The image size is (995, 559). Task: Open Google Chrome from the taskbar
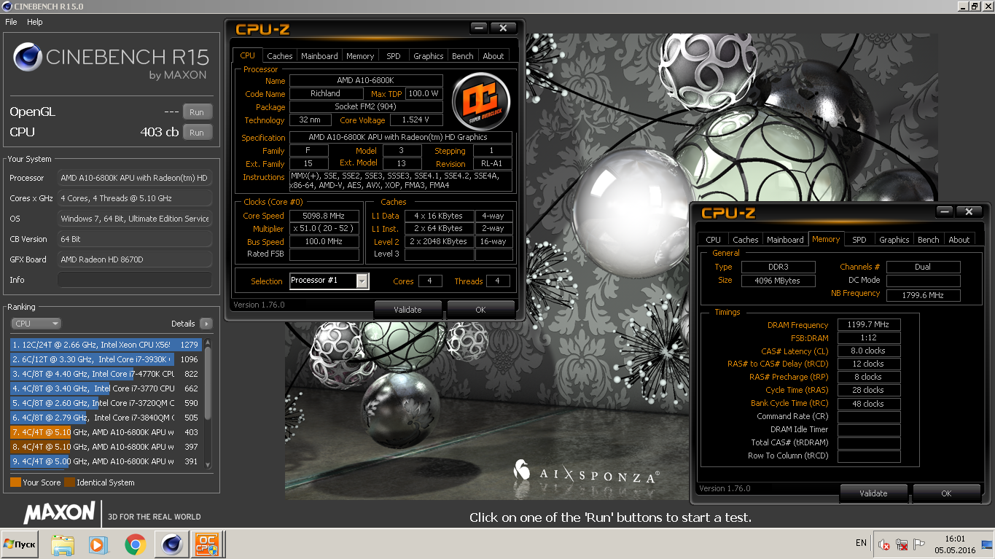coord(134,544)
